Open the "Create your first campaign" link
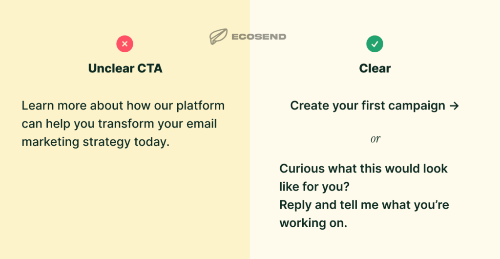Screen dimensions: 500x259 click(x=368, y=106)
